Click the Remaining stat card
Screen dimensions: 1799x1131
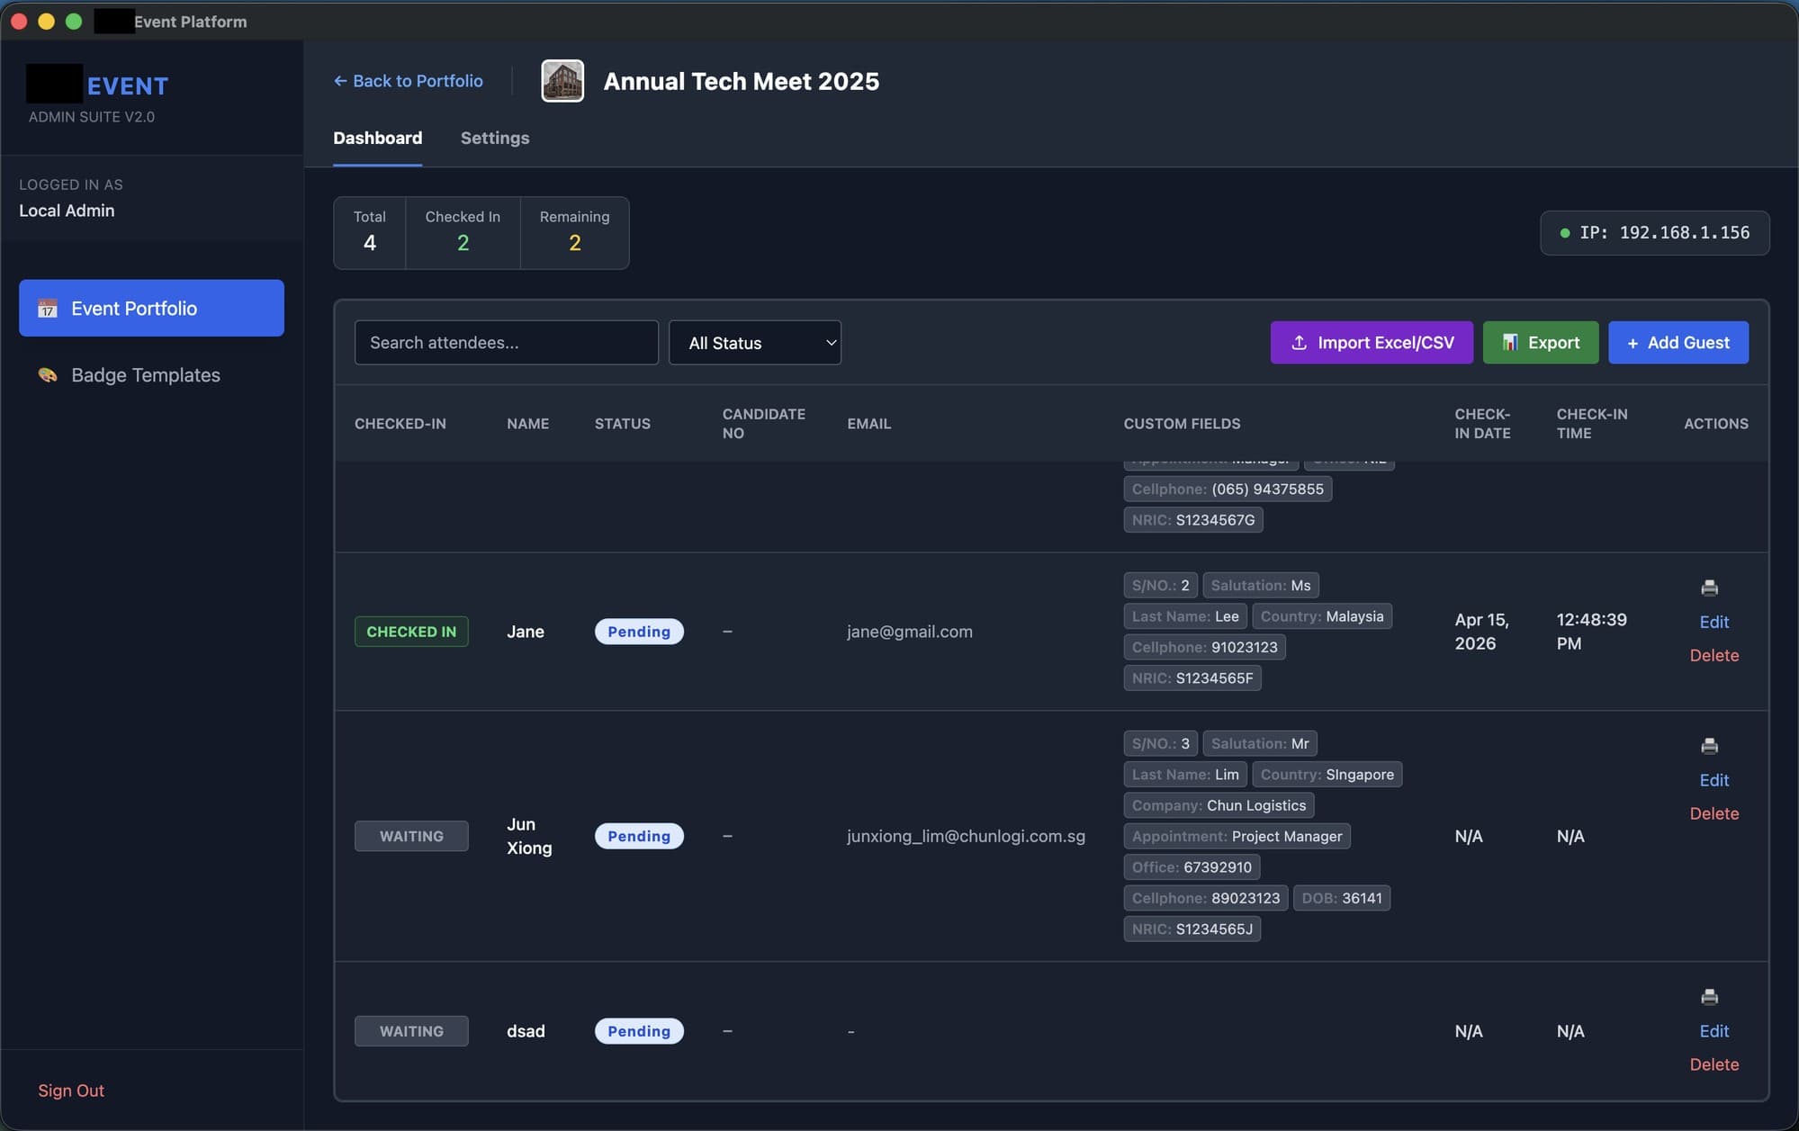pyautogui.click(x=574, y=233)
